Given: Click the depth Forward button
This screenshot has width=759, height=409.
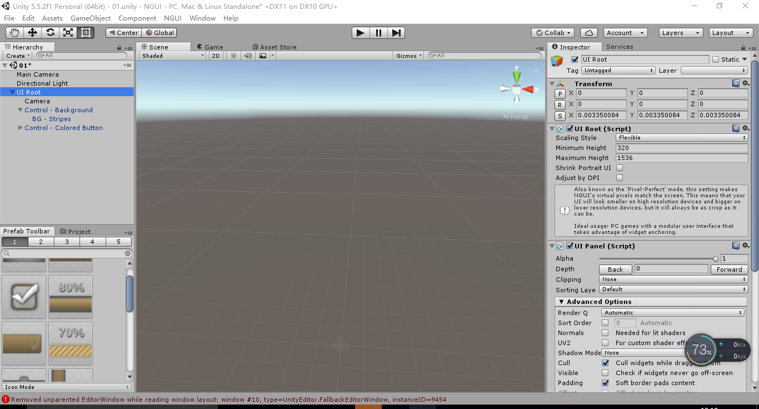Looking at the screenshot, I should point(729,270).
